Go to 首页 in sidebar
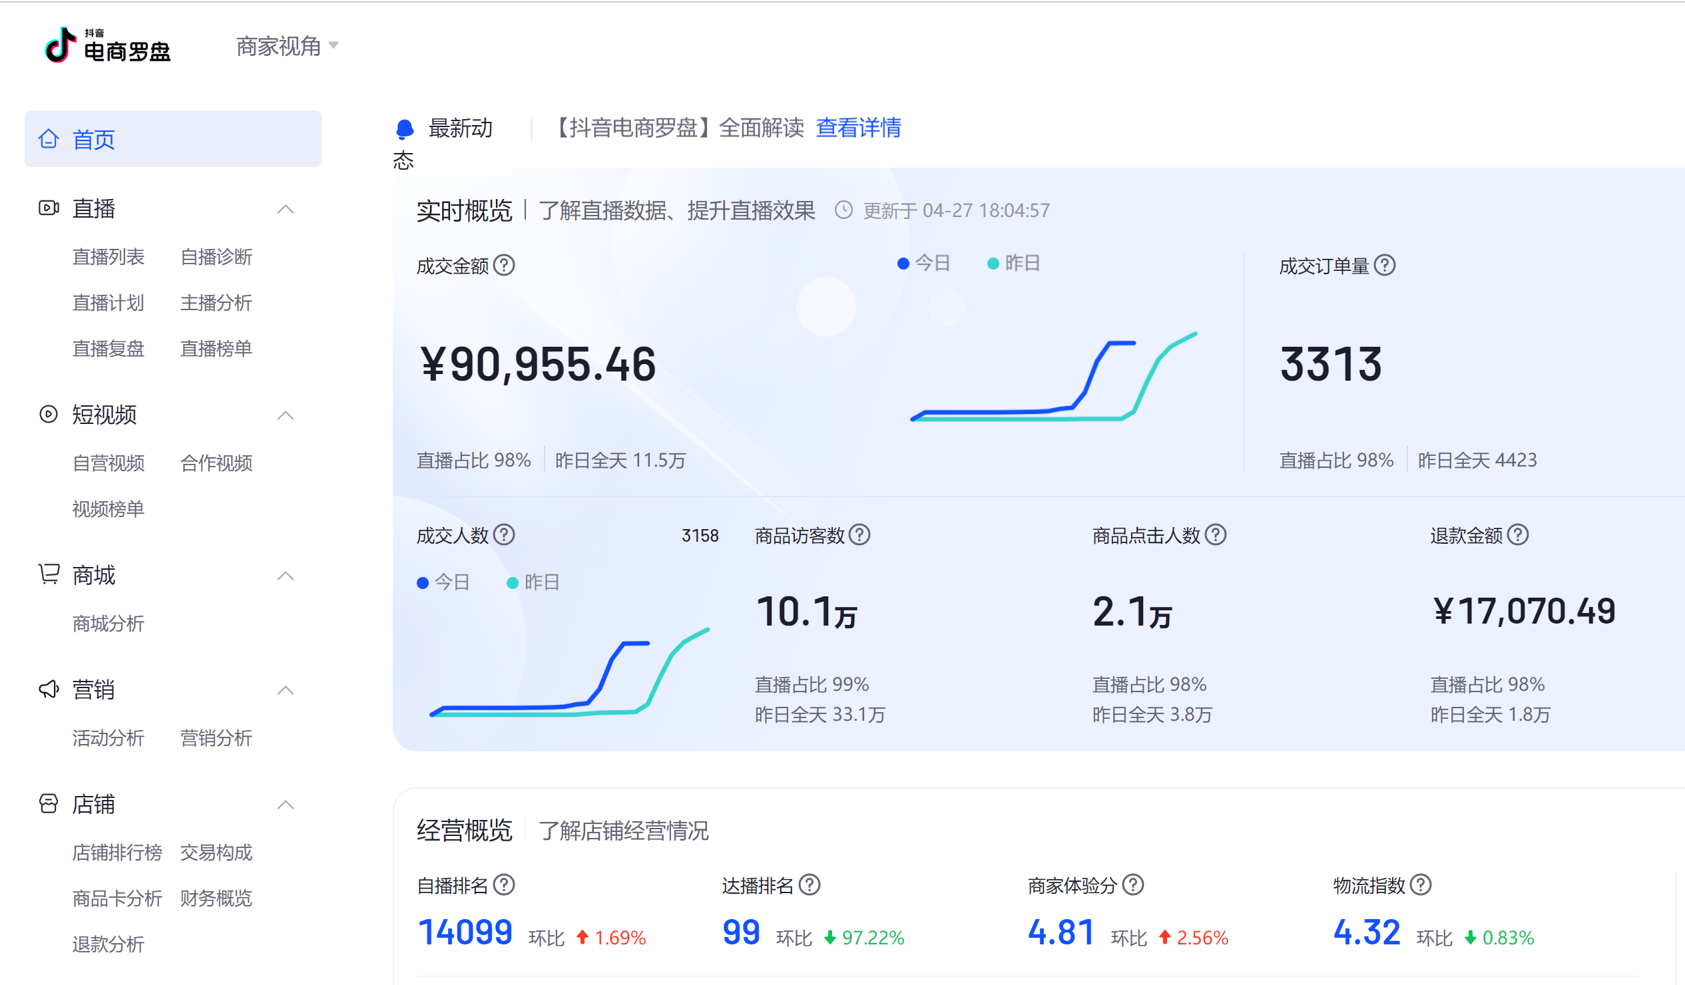The width and height of the screenshot is (1685, 985). point(172,139)
